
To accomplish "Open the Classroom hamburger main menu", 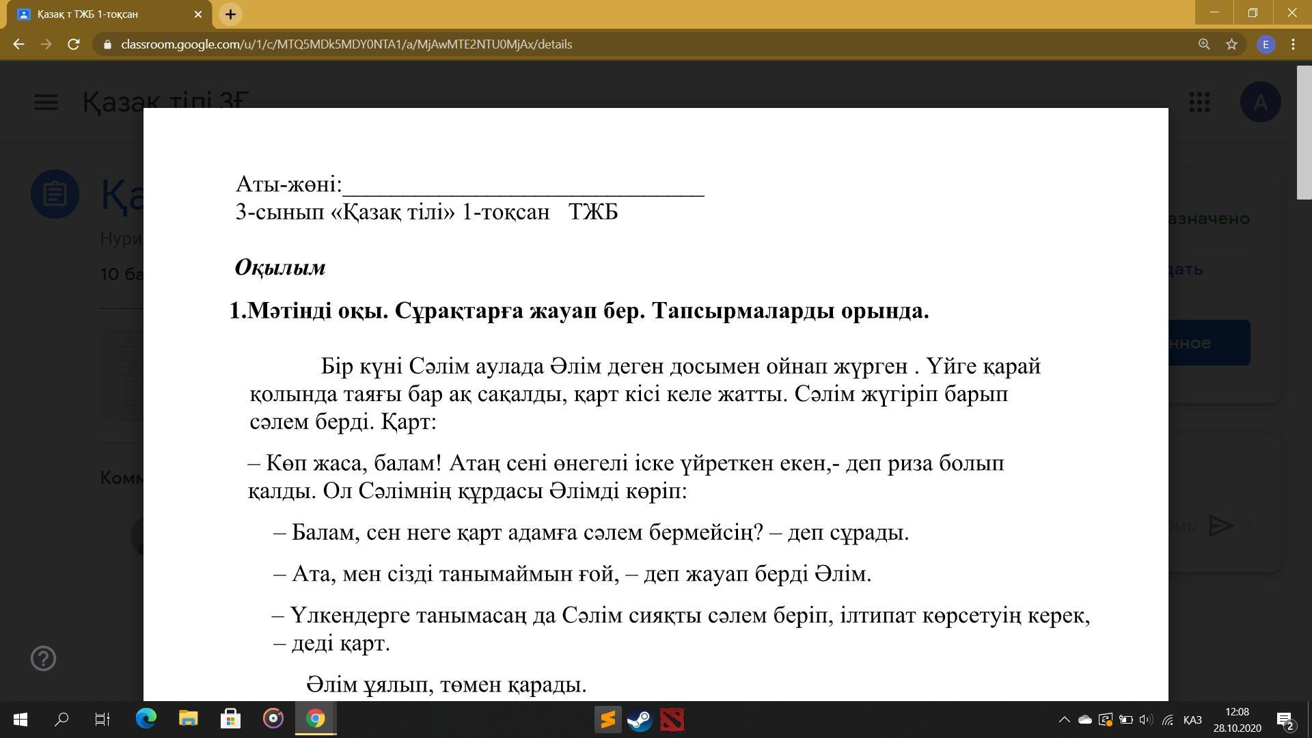I will click(x=46, y=102).
